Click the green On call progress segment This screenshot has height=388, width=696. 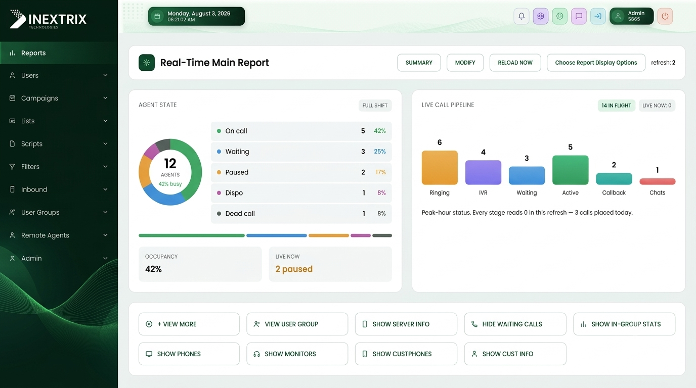click(x=192, y=235)
